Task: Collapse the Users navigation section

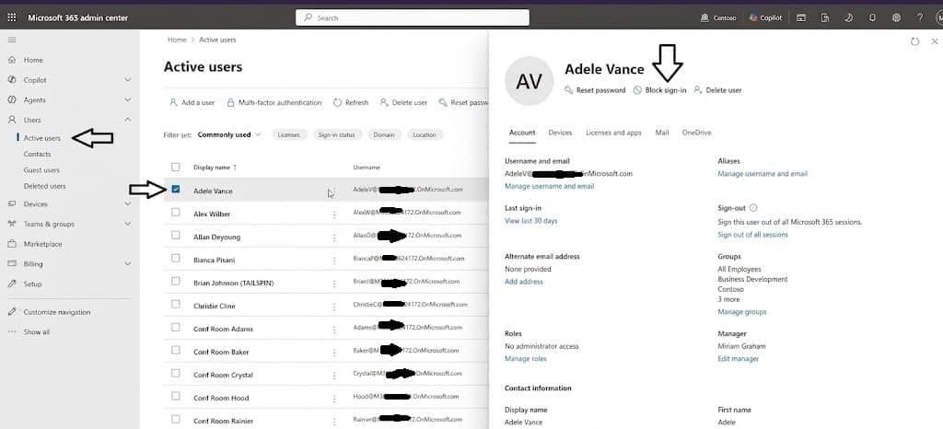Action: pyautogui.click(x=127, y=120)
